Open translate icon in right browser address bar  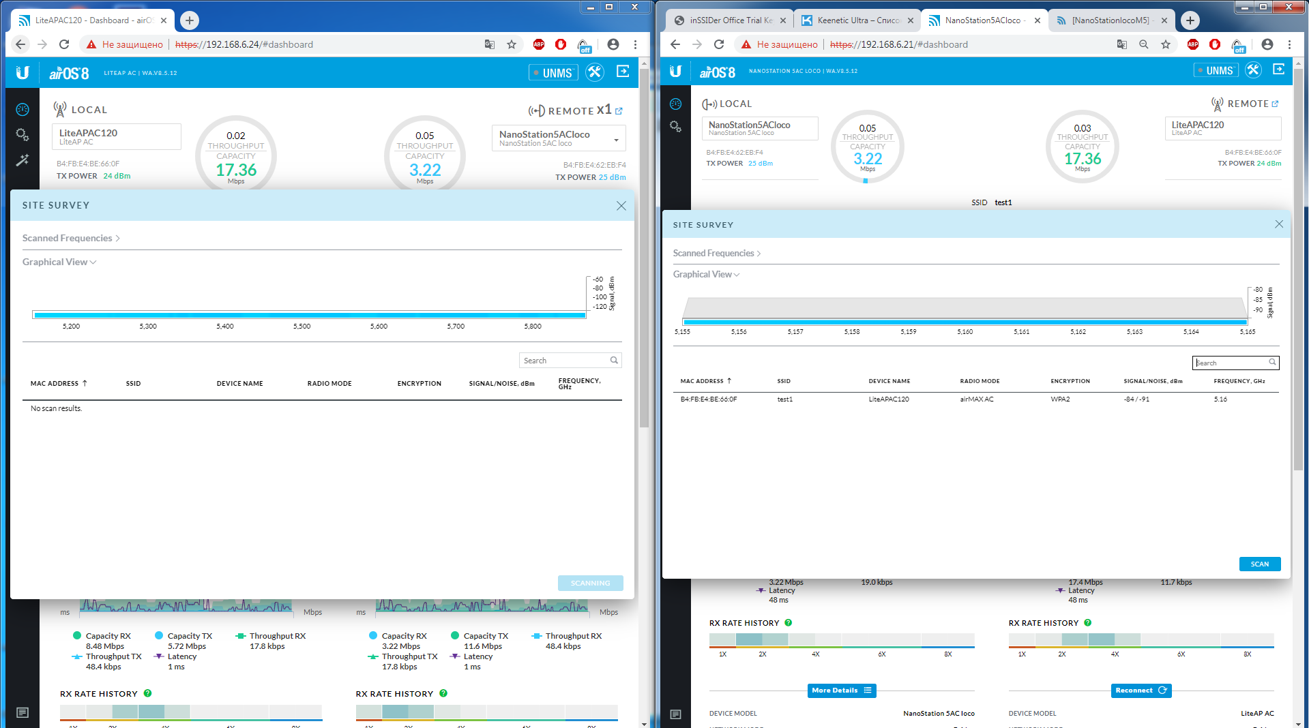click(x=1122, y=44)
